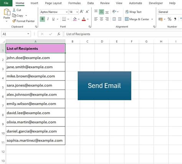Expand the borders style arrow
Image resolution: width=182 pixels, height=164 pixels.
click(68, 19)
